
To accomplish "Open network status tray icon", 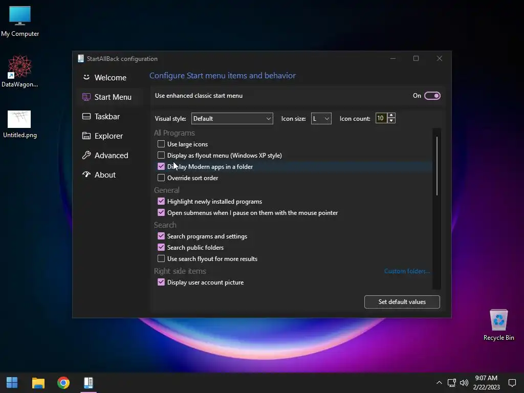I will pyautogui.click(x=451, y=383).
